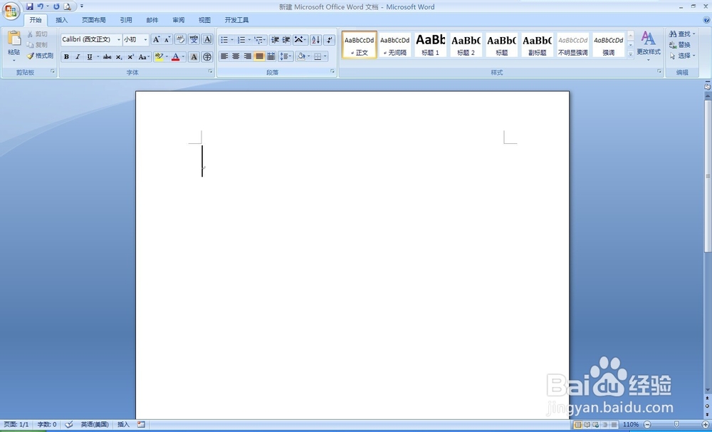
Task: Redo via the Quick Access Toolbar
Action: (x=56, y=6)
